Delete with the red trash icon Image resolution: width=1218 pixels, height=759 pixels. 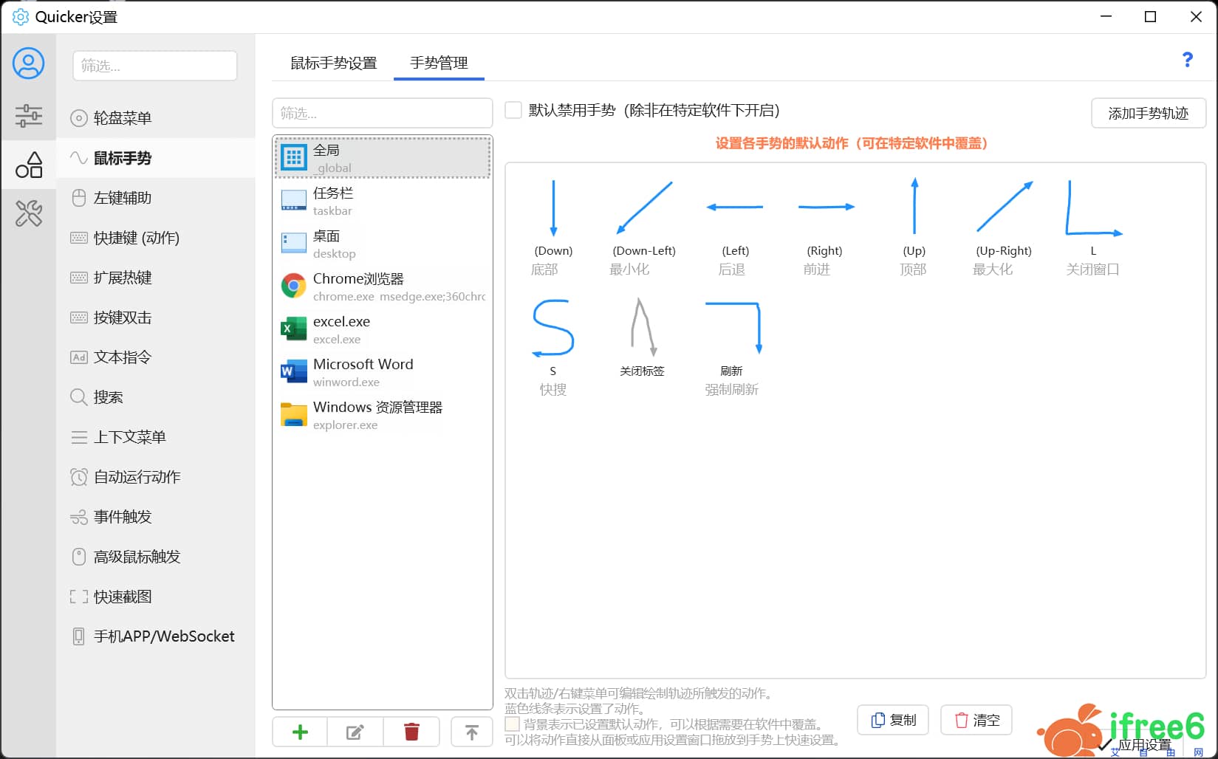coord(411,732)
